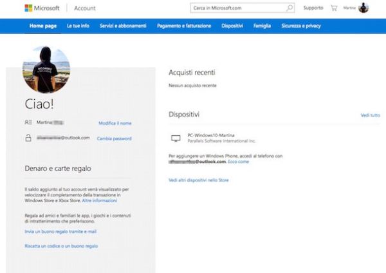
Task: Open Vedi tutto devices link
Action: 370,115
